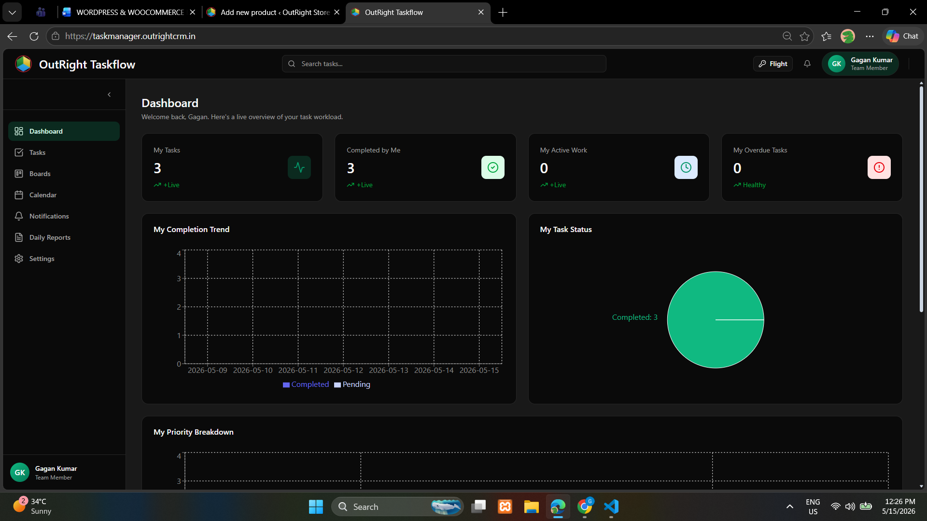Open the Gagan Kumar profile menu in the header
The width and height of the screenshot is (927, 521).
860,64
